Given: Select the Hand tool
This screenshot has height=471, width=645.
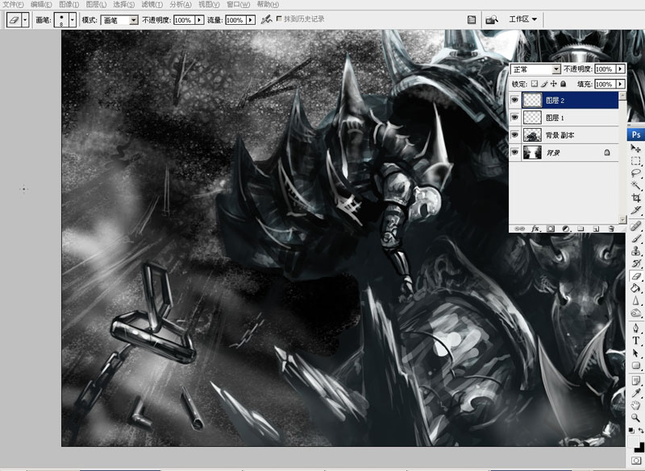Looking at the screenshot, I should click(x=636, y=405).
